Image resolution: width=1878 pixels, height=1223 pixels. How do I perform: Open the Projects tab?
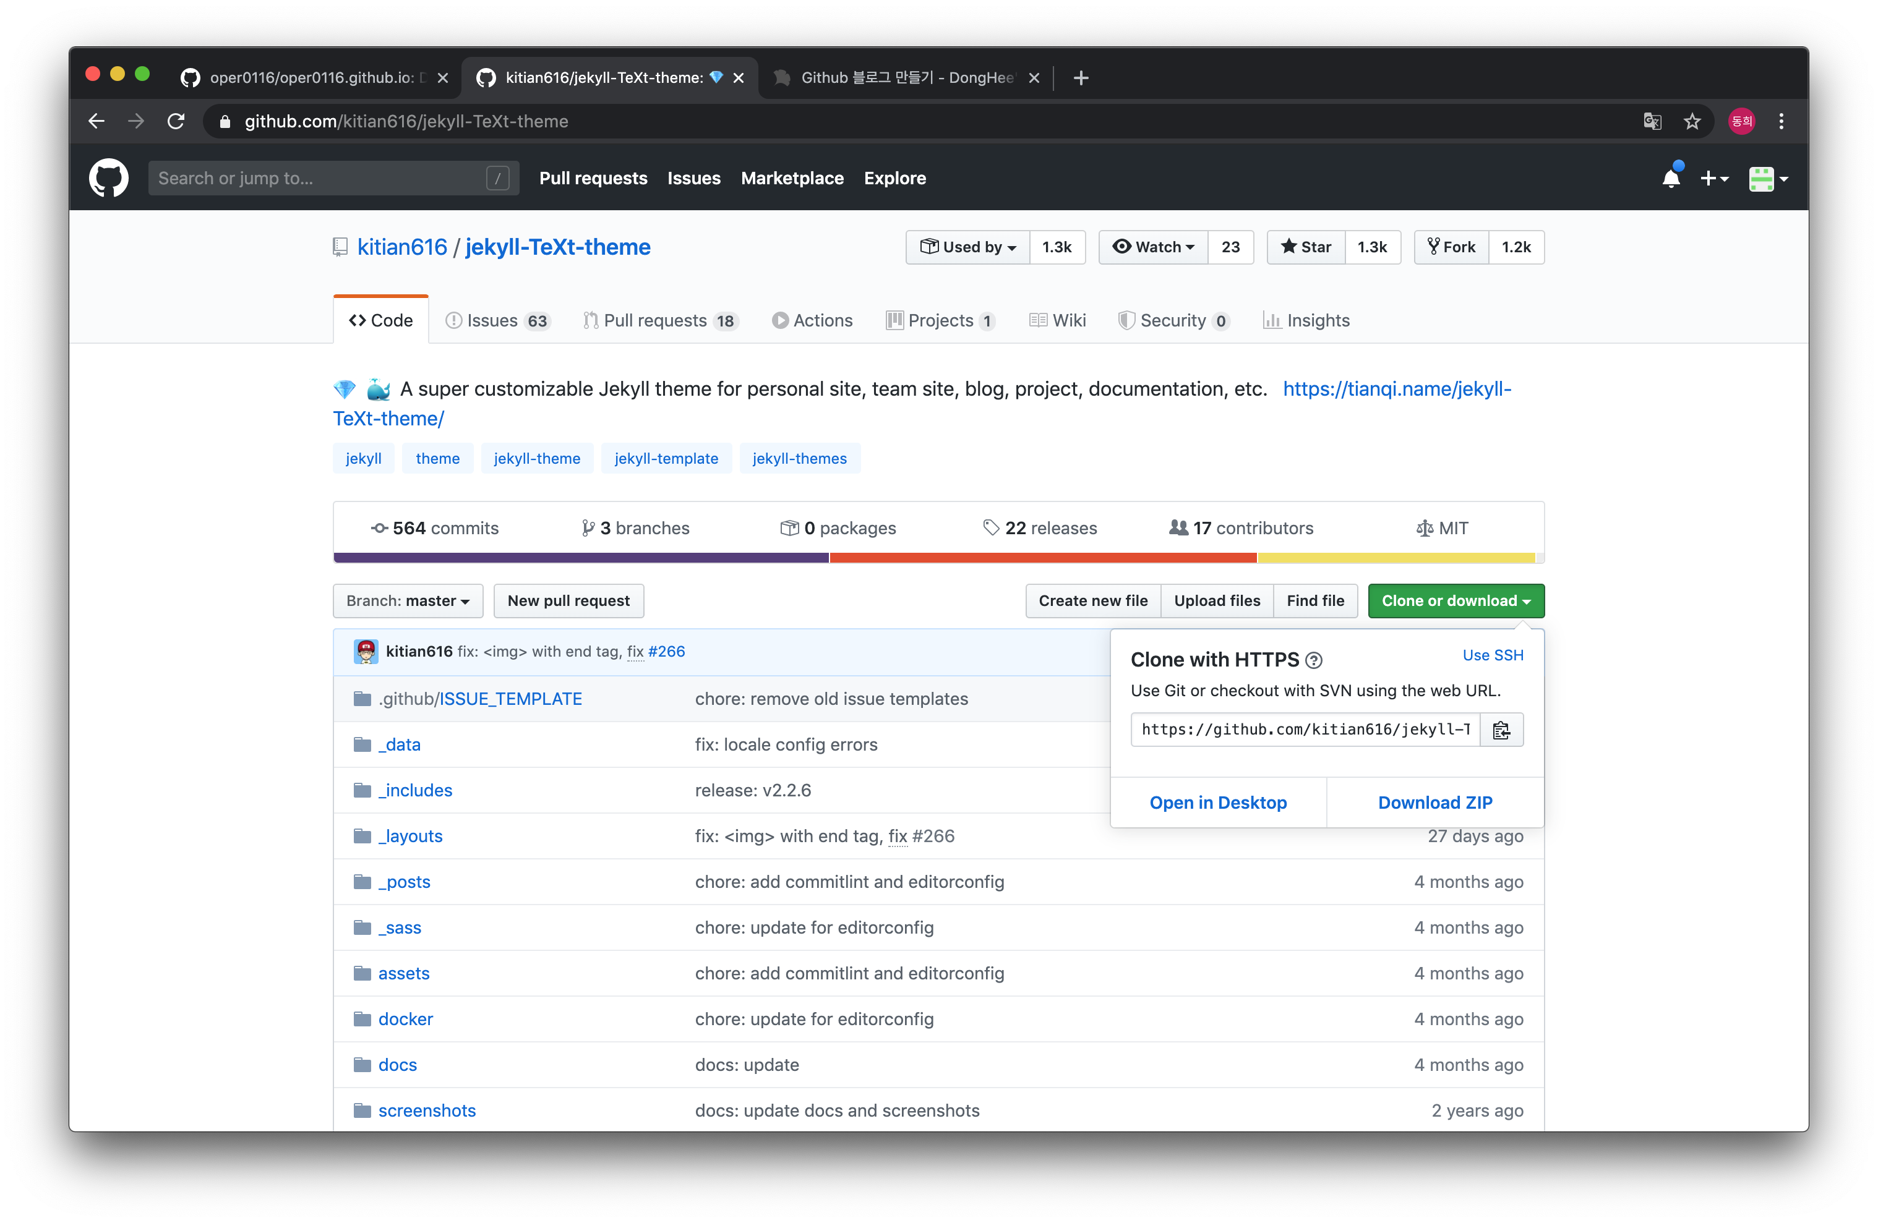coord(940,321)
